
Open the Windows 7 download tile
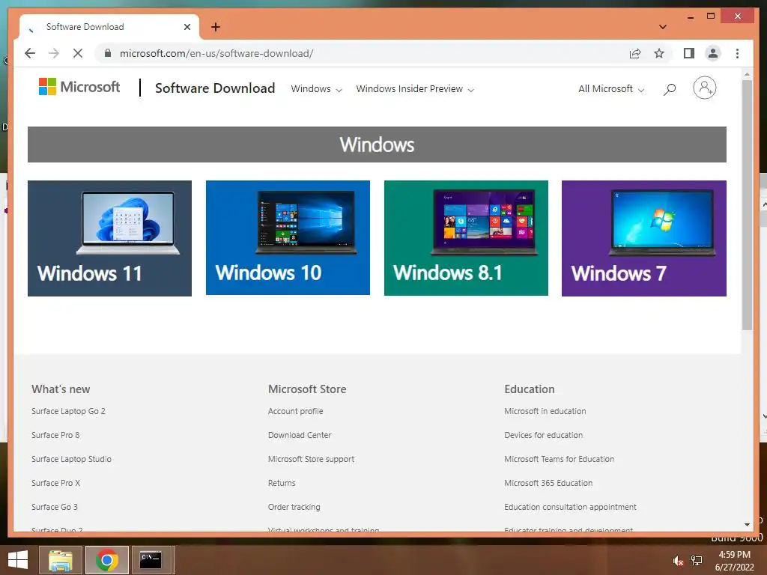(643, 238)
